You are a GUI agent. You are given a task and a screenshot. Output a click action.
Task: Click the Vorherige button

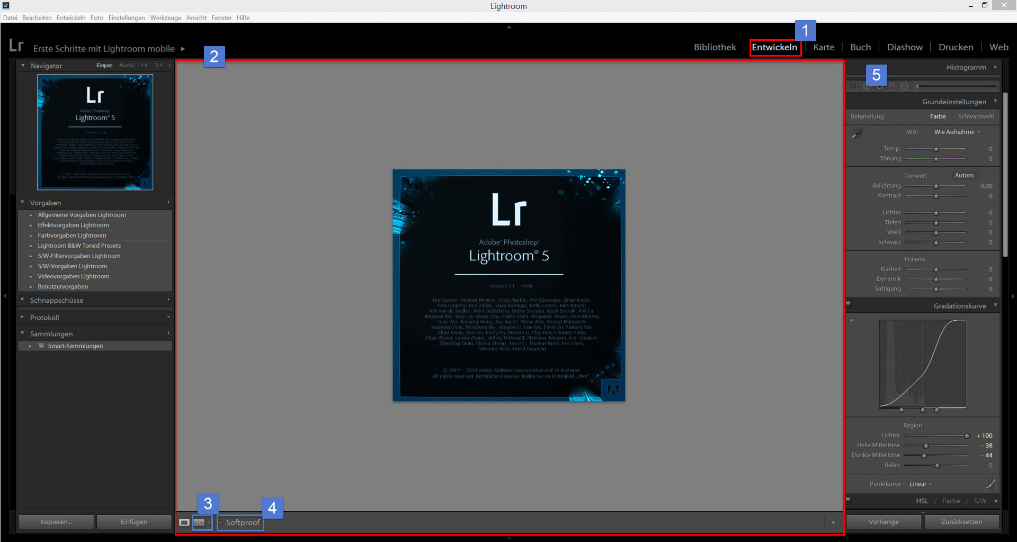tap(884, 522)
